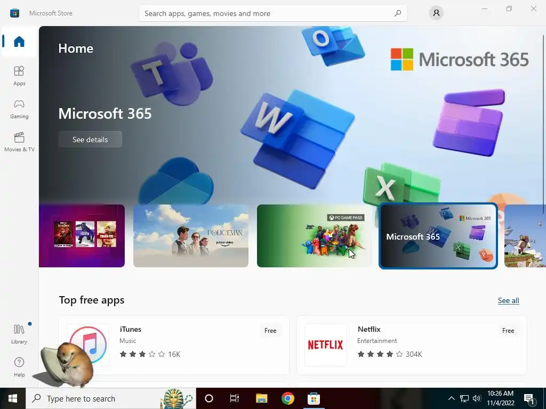Open the Home tab in the sidebar

(x=19, y=42)
